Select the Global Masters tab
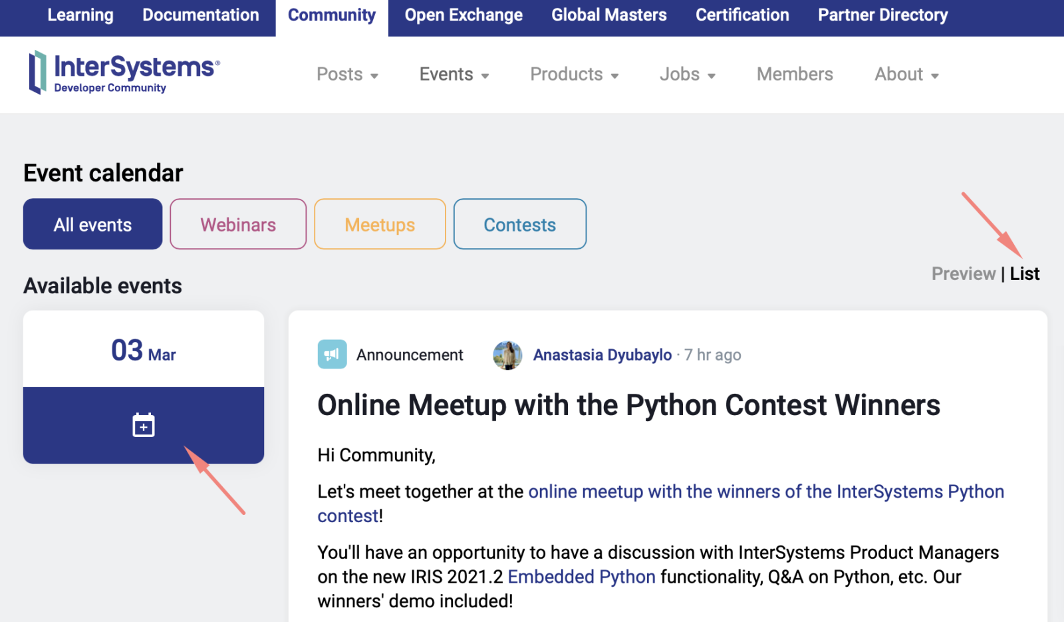 click(608, 15)
